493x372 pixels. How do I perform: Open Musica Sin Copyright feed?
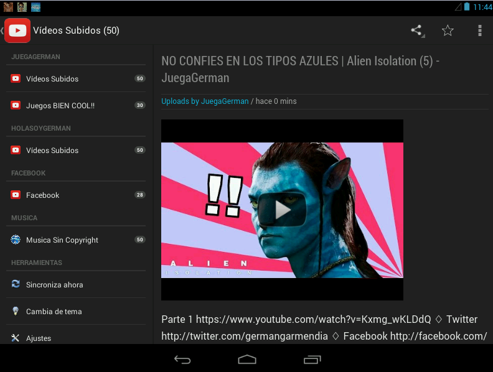click(76, 239)
